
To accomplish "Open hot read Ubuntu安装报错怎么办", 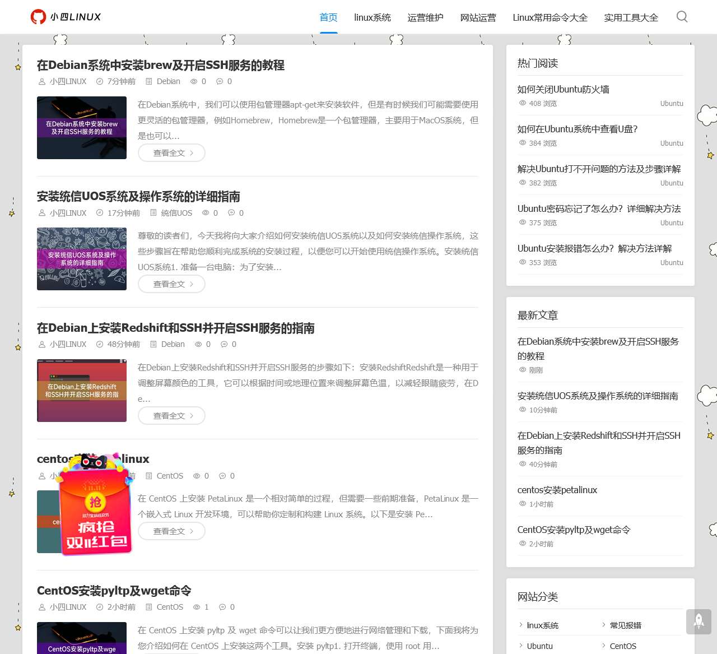I will (x=595, y=248).
